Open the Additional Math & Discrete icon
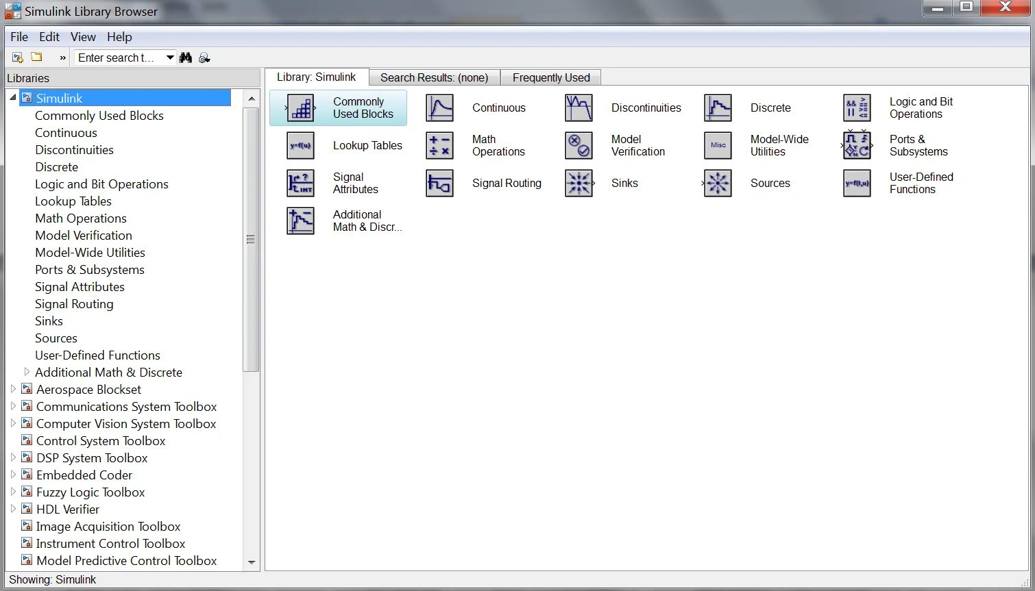The width and height of the screenshot is (1035, 591). point(300,221)
